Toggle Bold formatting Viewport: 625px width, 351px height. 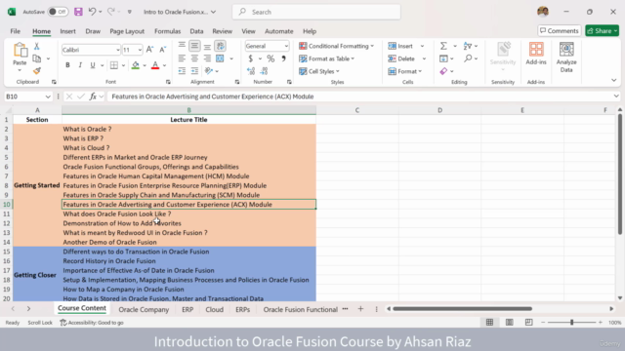tap(67, 65)
